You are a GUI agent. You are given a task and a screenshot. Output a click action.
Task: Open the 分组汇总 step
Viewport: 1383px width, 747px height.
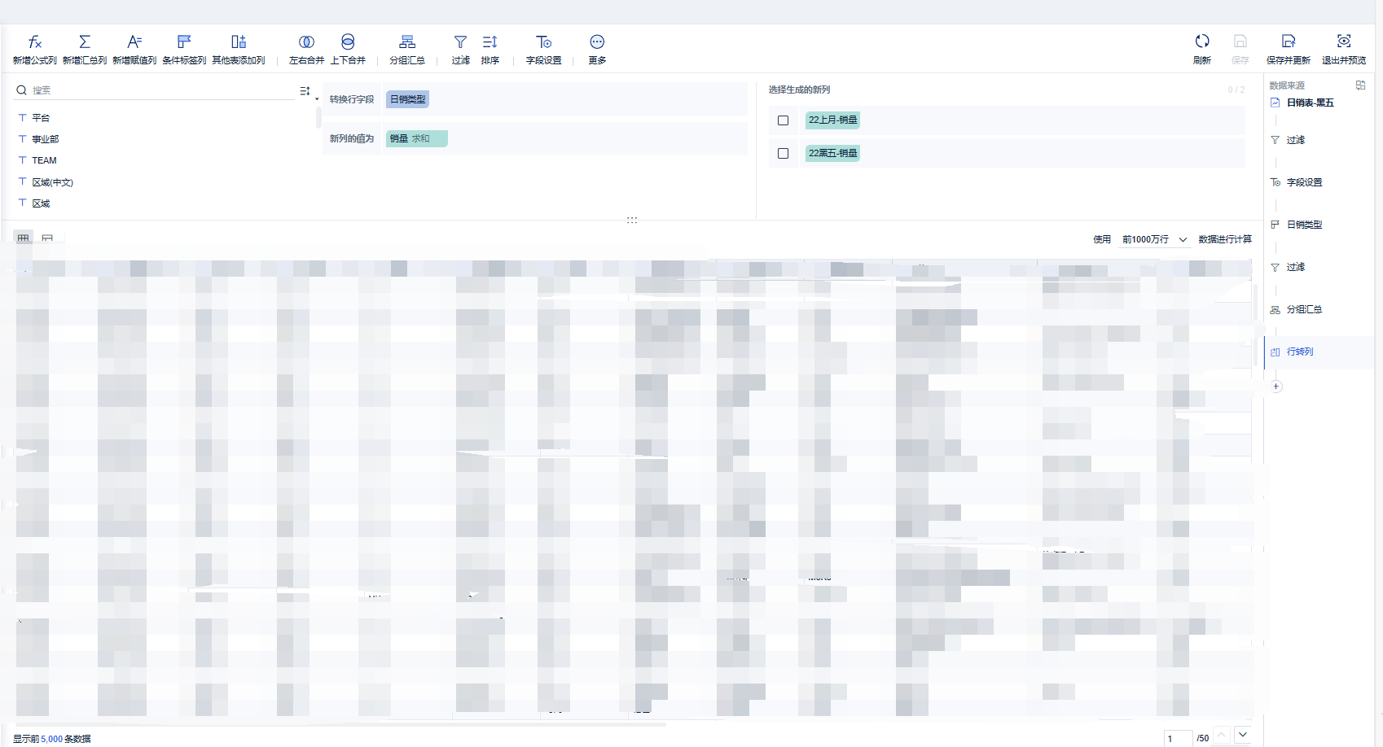1304,309
